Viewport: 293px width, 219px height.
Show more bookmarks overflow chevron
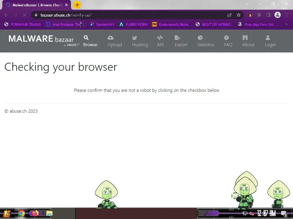point(286,24)
